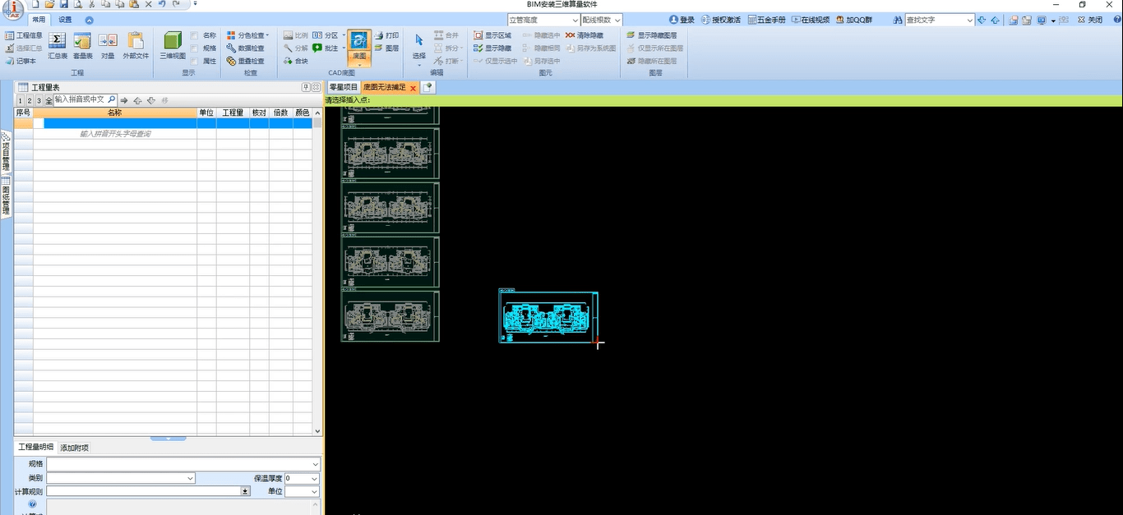Open the 套量表 quantity table

(82, 45)
